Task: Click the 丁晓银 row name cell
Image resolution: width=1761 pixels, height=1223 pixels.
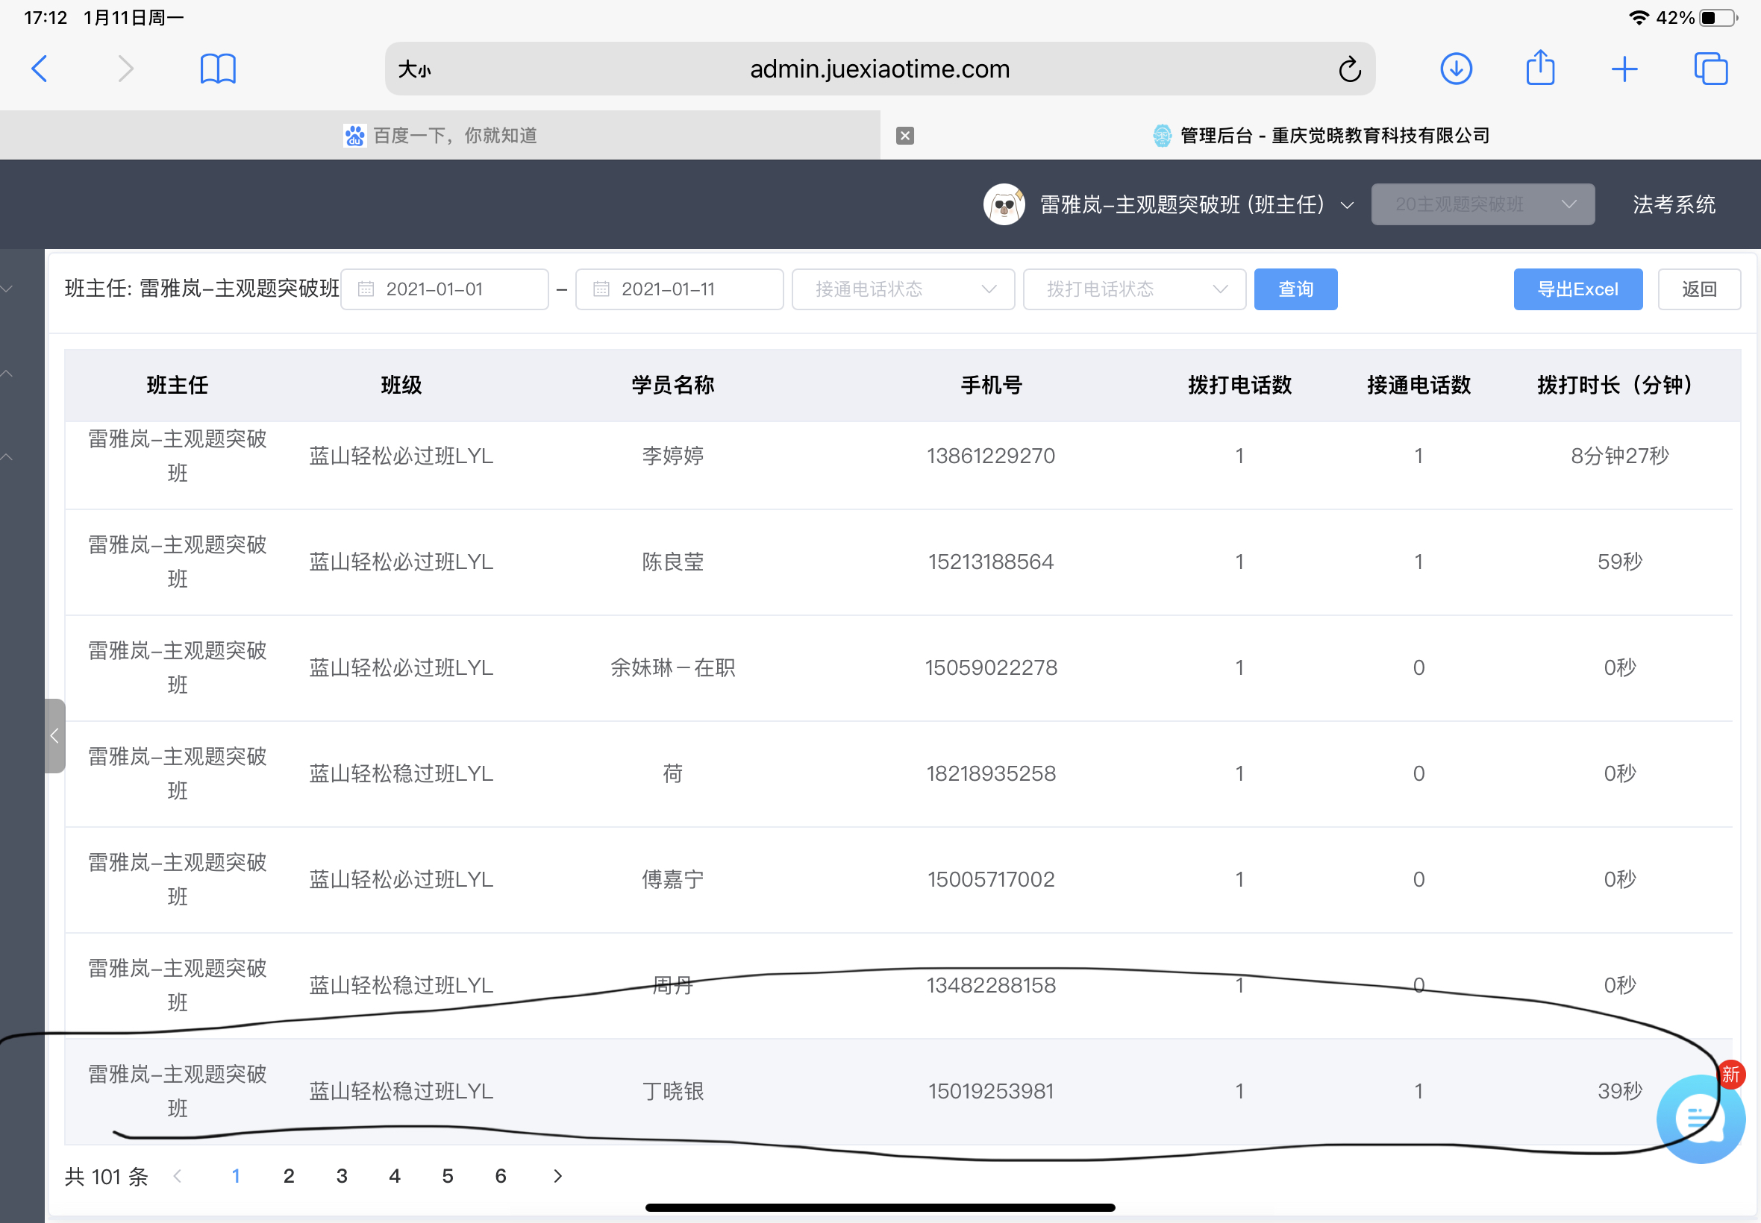Action: tap(672, 1090)
